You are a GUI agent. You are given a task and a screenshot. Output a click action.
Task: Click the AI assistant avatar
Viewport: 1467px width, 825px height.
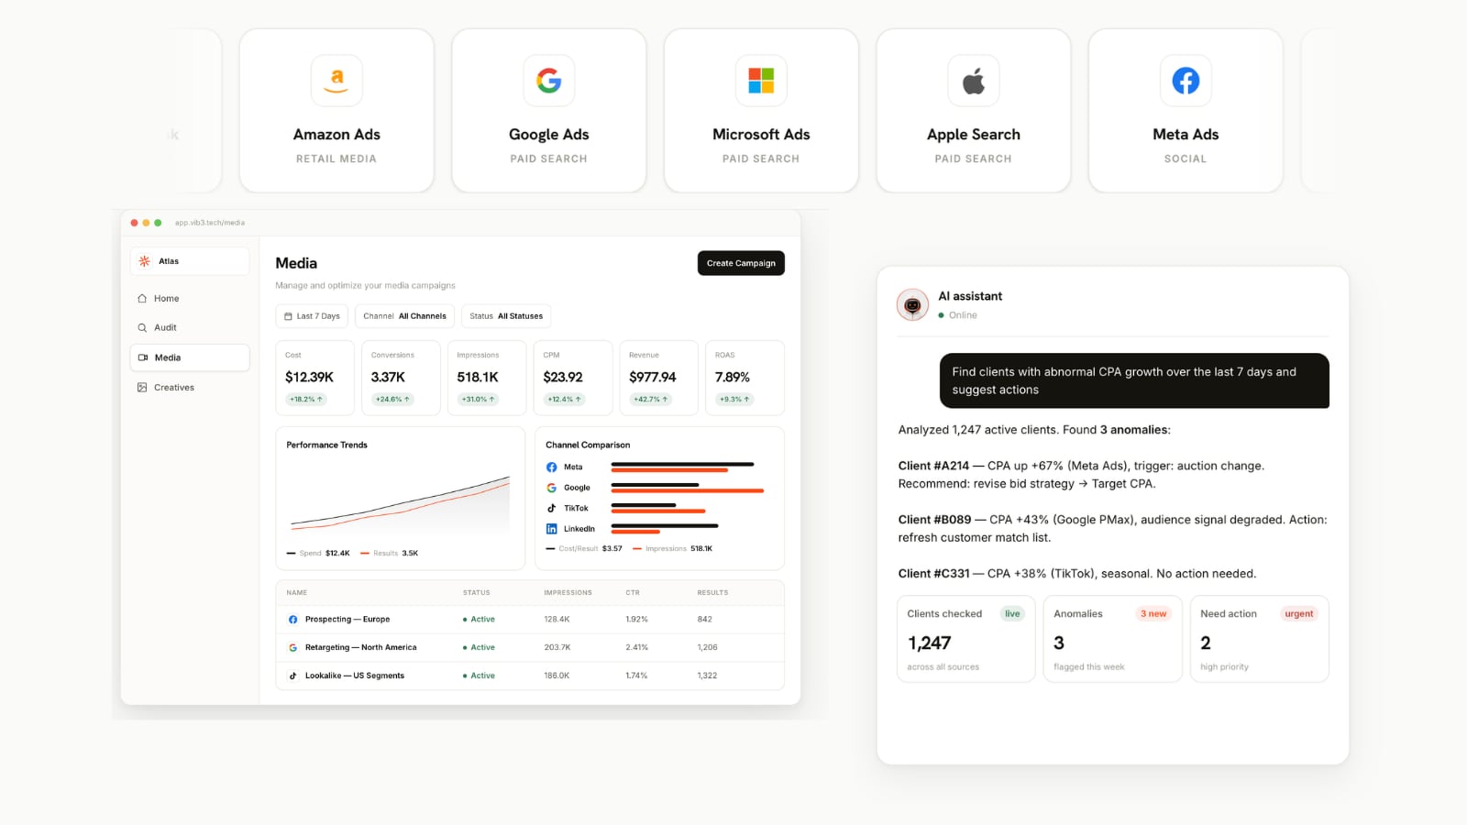click(x=912, y=304)
